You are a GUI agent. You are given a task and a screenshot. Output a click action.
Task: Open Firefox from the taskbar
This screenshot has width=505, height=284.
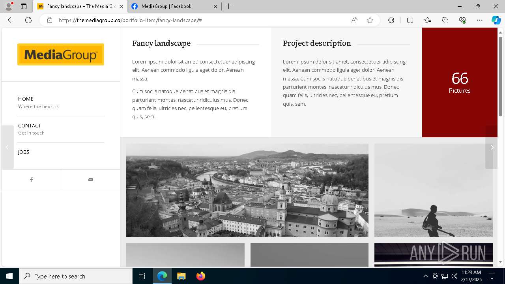tap(200, 276)
